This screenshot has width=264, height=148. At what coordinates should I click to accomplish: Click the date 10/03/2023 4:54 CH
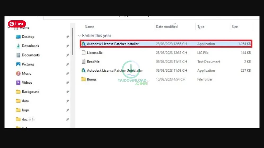[x=170, y=79]
